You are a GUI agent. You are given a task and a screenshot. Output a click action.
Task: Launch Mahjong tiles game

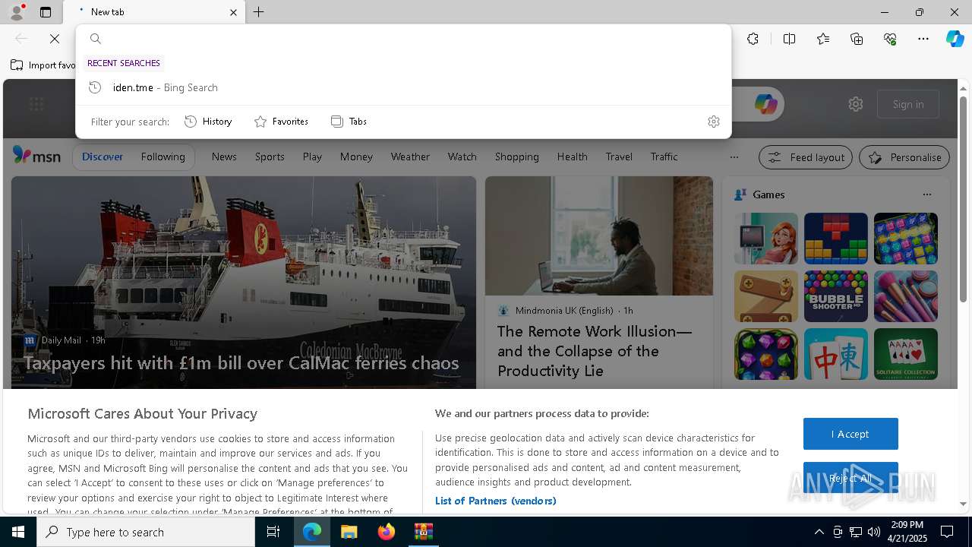(x=836, y=354)
